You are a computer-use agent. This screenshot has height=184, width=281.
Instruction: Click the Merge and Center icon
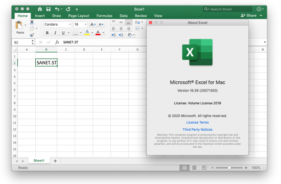pyautogui.click(x=137, y=29)
